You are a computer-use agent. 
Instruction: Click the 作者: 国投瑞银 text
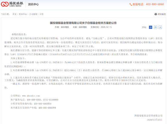[x=62, y=27]
